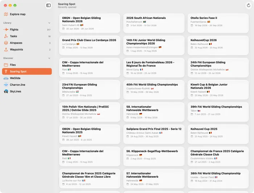This screenshot has height=193, width=254.
Task: Click South African flag on 2026 Nationals card
Action: coord(145,22)
